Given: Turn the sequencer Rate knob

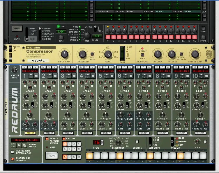Looking at the screenshot, I should point(61,37).
